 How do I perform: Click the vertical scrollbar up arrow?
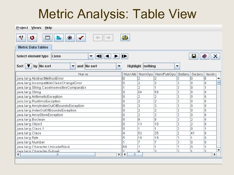(219, 78)
